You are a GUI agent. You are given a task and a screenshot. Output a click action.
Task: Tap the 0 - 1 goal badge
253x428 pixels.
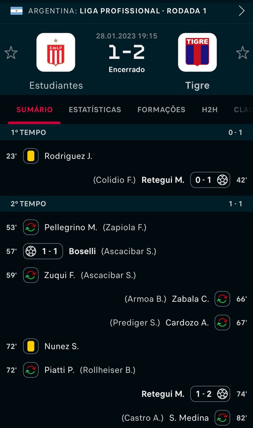tap(210, 180)
